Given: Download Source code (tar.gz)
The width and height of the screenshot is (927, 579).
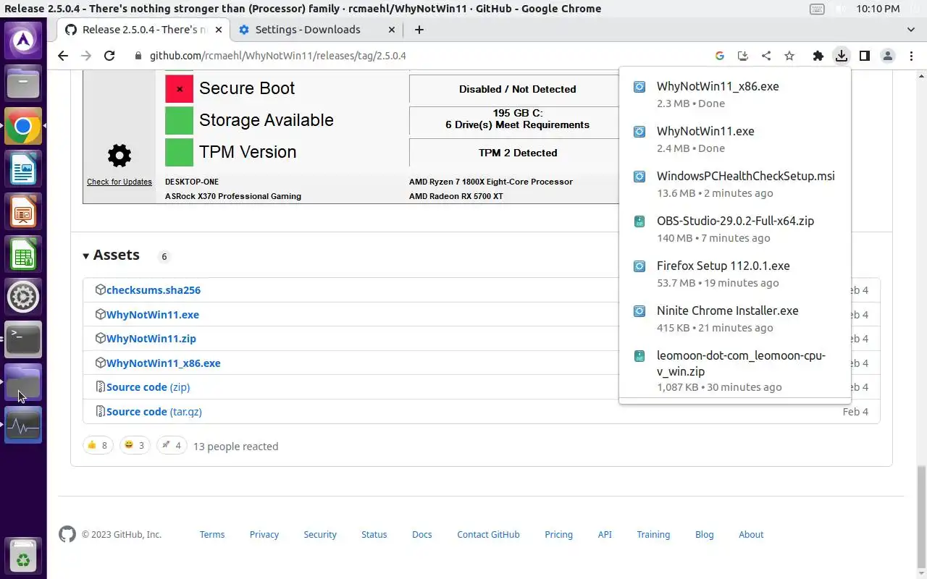Looking at the screenshot, I should click(154, 411).
